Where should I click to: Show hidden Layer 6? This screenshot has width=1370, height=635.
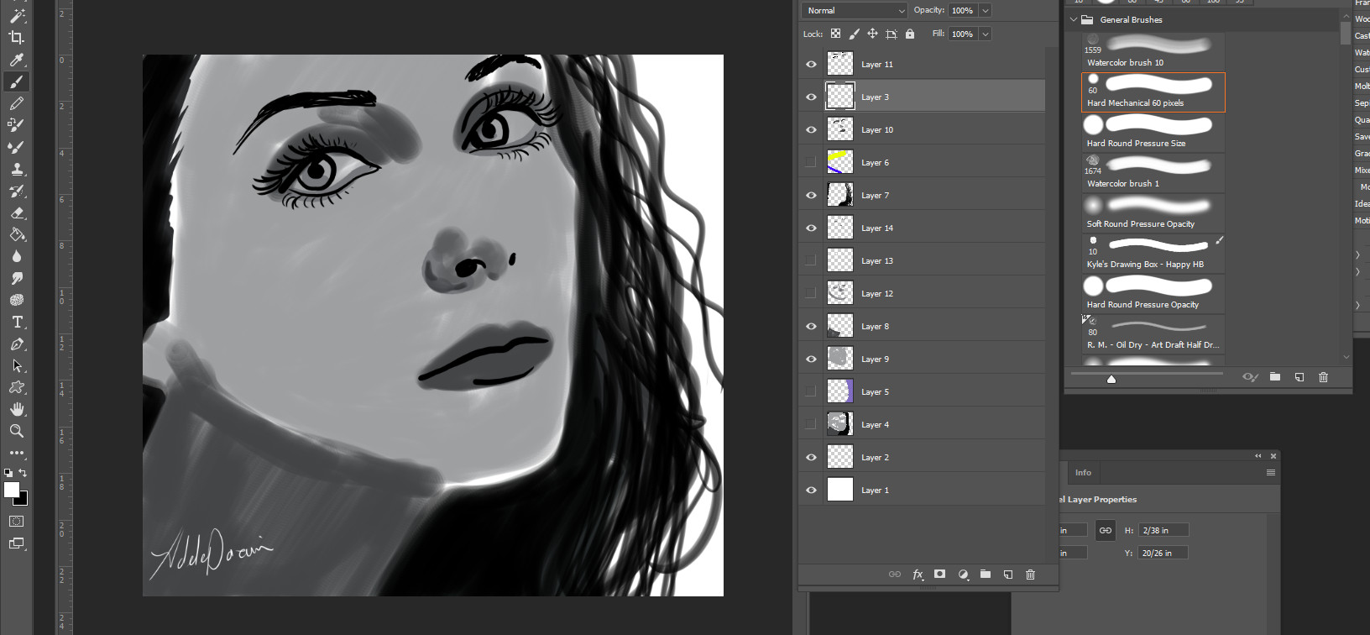[x=811, y=162]
